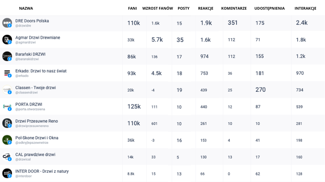Open the DRE Doors Polska profile avatar
325x182 pixels.
pyautogui.click(x=7, y=23)
